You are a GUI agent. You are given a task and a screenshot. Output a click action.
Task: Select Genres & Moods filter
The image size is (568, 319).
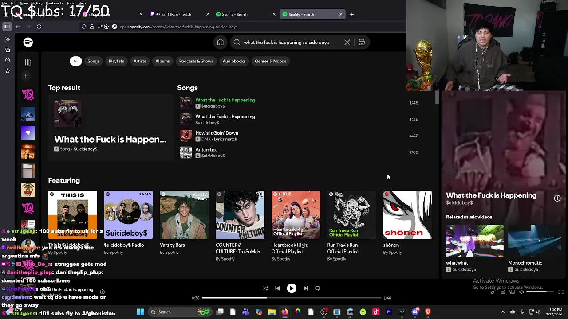tap(270, 61)
